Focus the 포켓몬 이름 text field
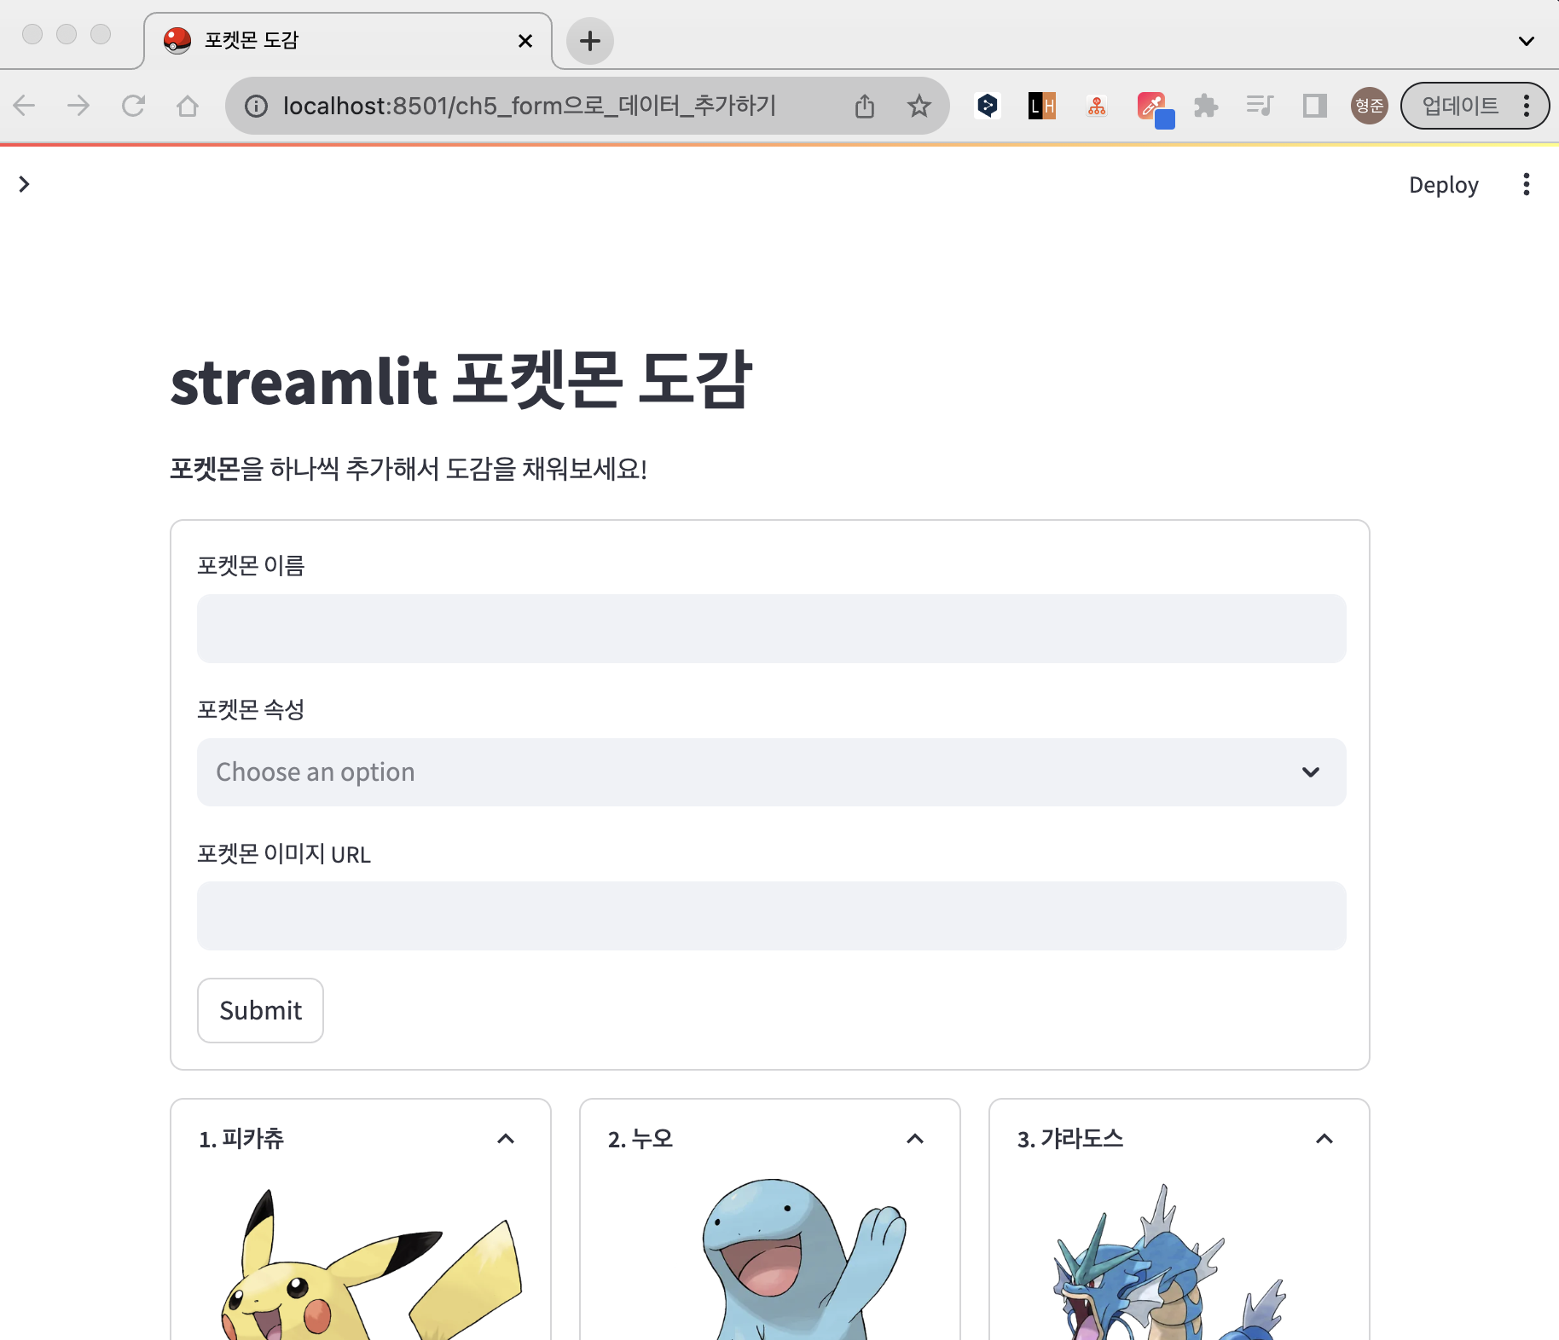 coord(771,628)
